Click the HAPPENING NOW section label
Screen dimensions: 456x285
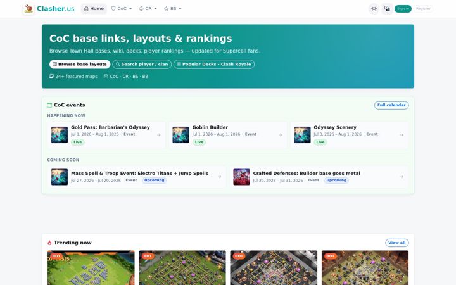click(x=66, y=115)
